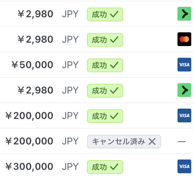Click the 成功 badge beside Mastercard payment
Viewport: 194px width, 176px height.
tap(105, 40)
